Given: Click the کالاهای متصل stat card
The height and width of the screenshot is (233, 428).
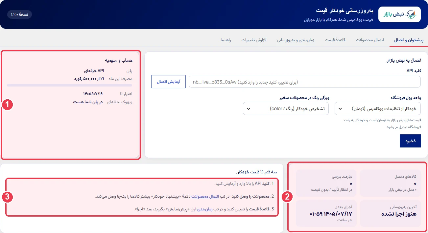Looking at the screenshot, I should tap(391, 183).
